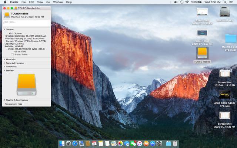This screenshot has width=237, height=148.
Task: Expand the Name & Extension section
Action: (4, 63)
